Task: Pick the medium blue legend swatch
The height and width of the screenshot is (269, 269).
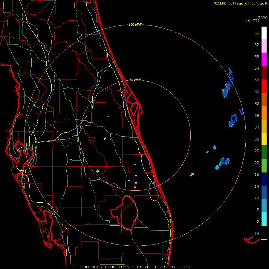Action: click(264, 192)
